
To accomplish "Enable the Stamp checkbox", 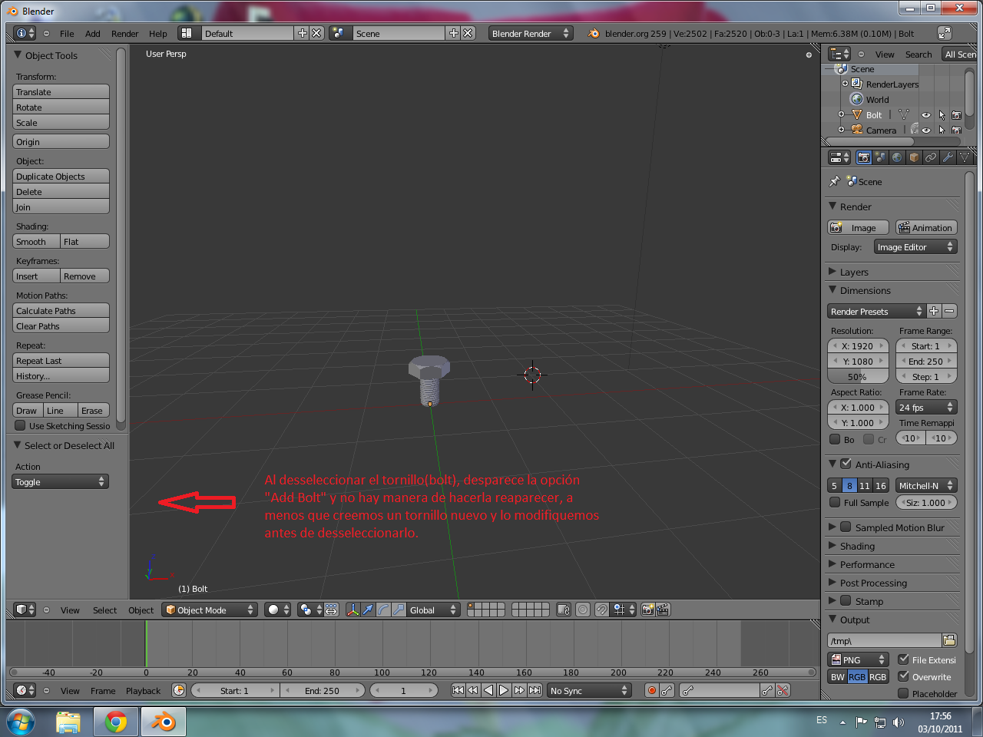I will 846,600.
